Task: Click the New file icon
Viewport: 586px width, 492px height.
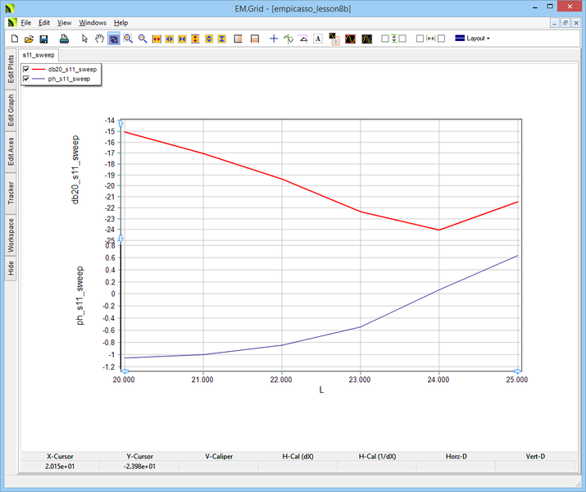Action: (15, 39)
